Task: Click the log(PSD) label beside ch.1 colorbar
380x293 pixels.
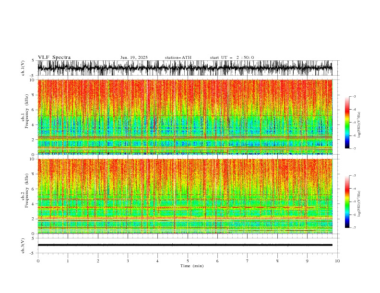Action: coord(359,125)
